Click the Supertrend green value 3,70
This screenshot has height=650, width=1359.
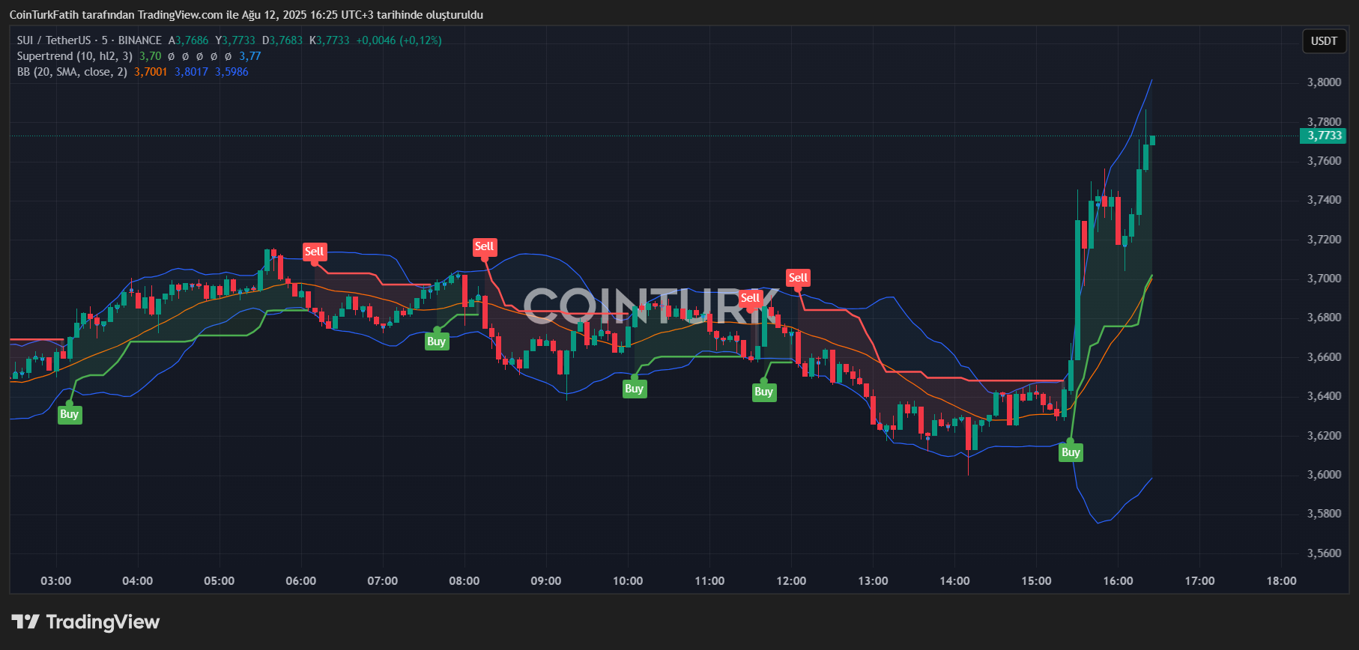150,56
